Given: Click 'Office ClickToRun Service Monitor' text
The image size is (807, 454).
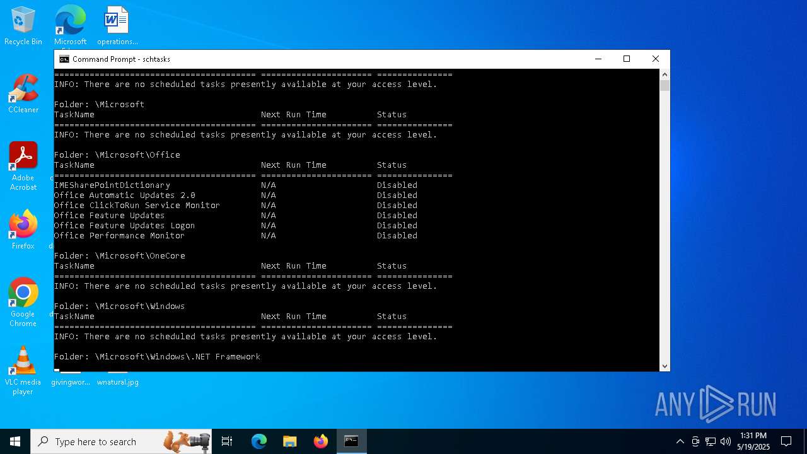Looking at the screenshot, I should click(137, 206).
